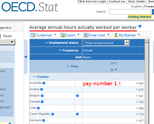Open the info icon beside Denmark
The width and height of the screenshot is (154, 124).
[x=44, y=120]
